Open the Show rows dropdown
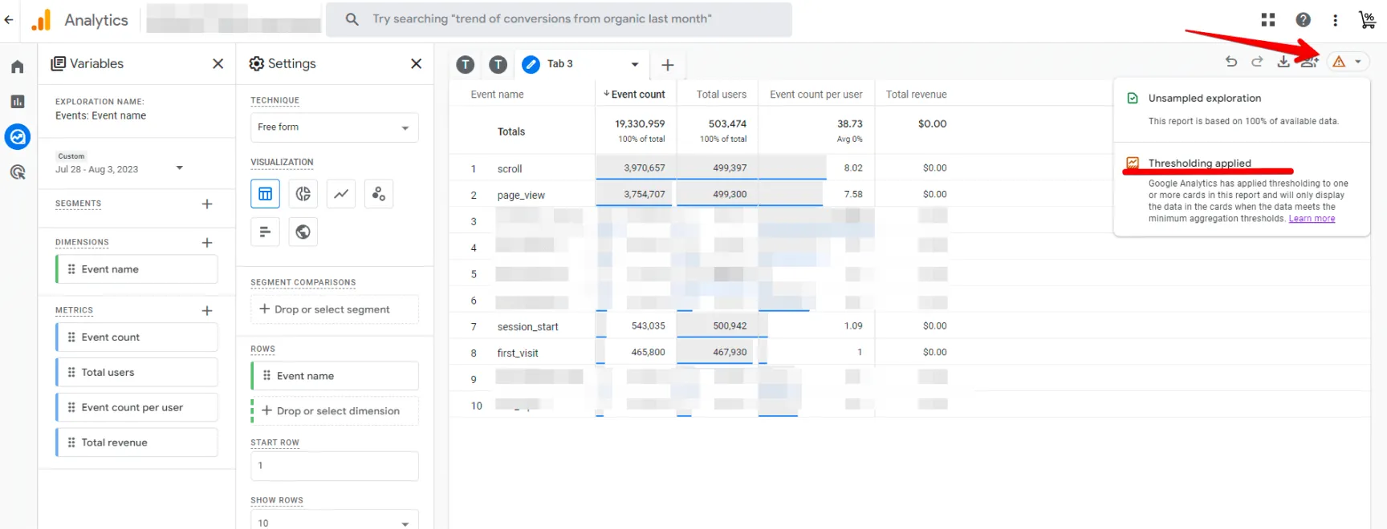 click(x=334, y=521)
